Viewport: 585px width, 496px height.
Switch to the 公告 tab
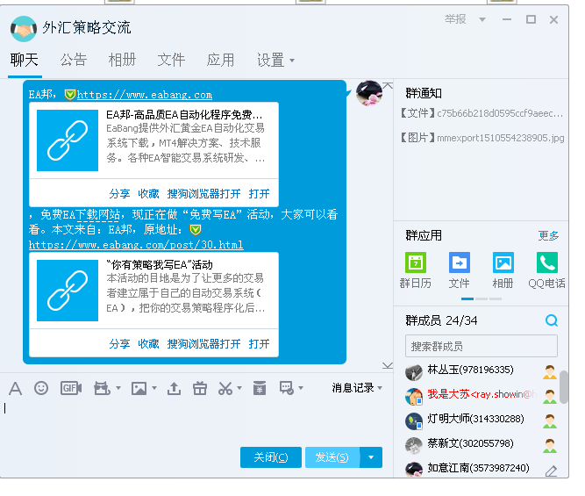tap(74, 60)
